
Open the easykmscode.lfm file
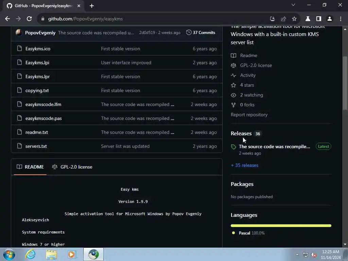(x=43, y=104)
